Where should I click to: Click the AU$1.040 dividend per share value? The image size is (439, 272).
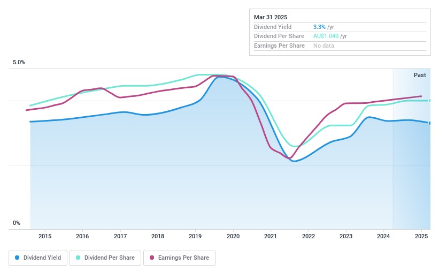coord(326,36)
